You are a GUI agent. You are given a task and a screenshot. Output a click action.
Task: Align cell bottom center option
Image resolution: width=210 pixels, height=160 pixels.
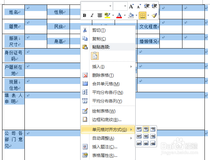tap(146, 143)
